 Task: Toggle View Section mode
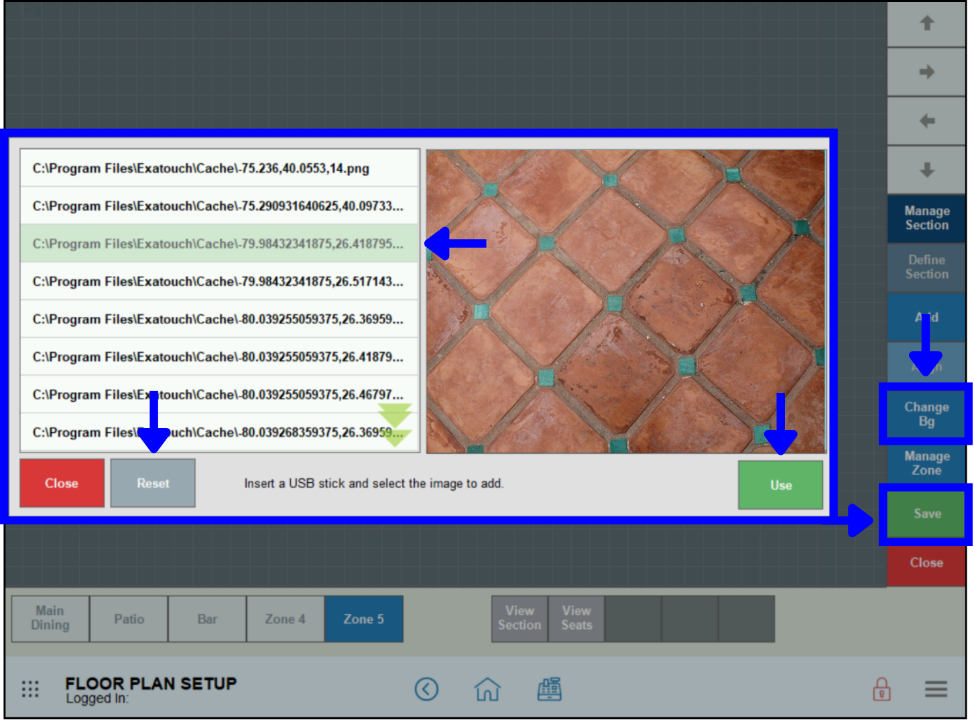519,618
